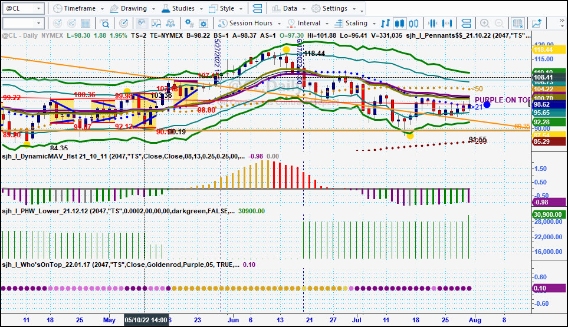568x327 pixels.
Task: Click the zoom in magnifier
Action: [x=485, y=23]
